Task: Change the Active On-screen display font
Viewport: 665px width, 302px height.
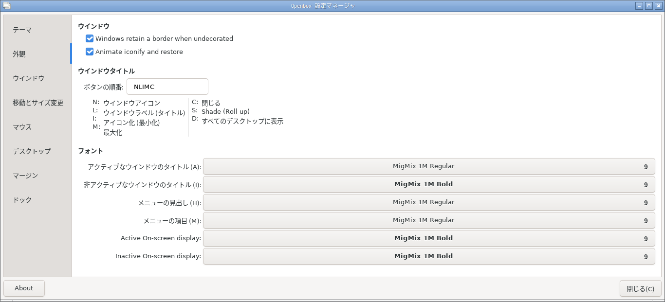Action: (429, 238)
